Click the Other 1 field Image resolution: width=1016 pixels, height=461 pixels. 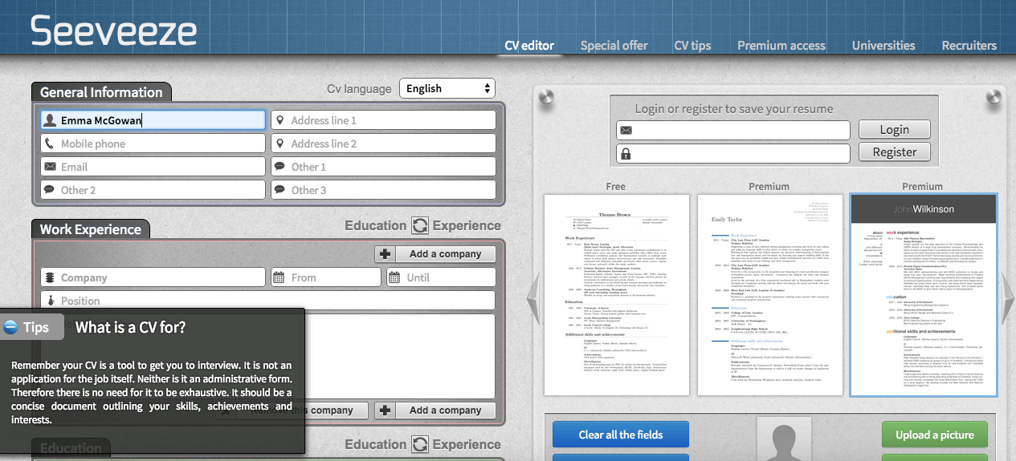click(383, 167)
